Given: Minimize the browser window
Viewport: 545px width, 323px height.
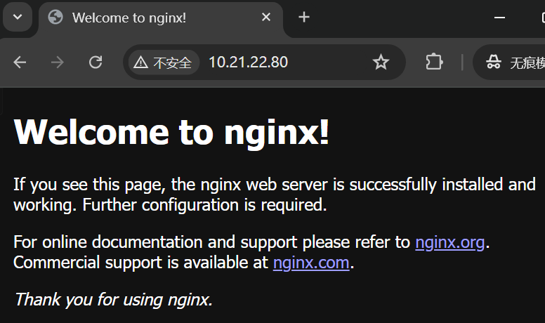Looking at the screenshot, I should click(500, 18).
